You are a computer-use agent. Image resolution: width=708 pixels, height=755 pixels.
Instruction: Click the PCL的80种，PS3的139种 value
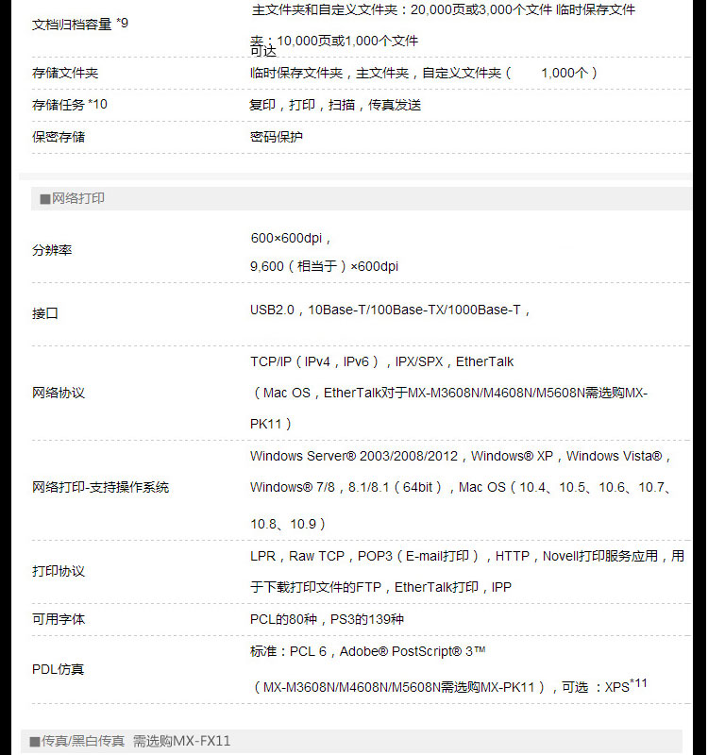click(327, 619)
